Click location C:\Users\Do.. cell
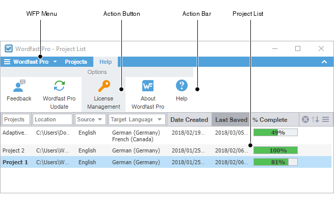Viewport: 334px width, 204px height. 53,133
